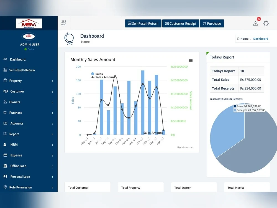Viewport: 277px width, 208px height.
Task: Click the Customer handshake sidebar icon
Action: tap(6, 91)
